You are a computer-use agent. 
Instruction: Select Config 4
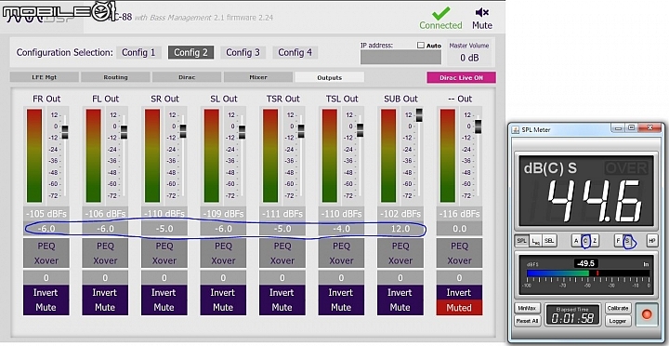pos(295,52)
